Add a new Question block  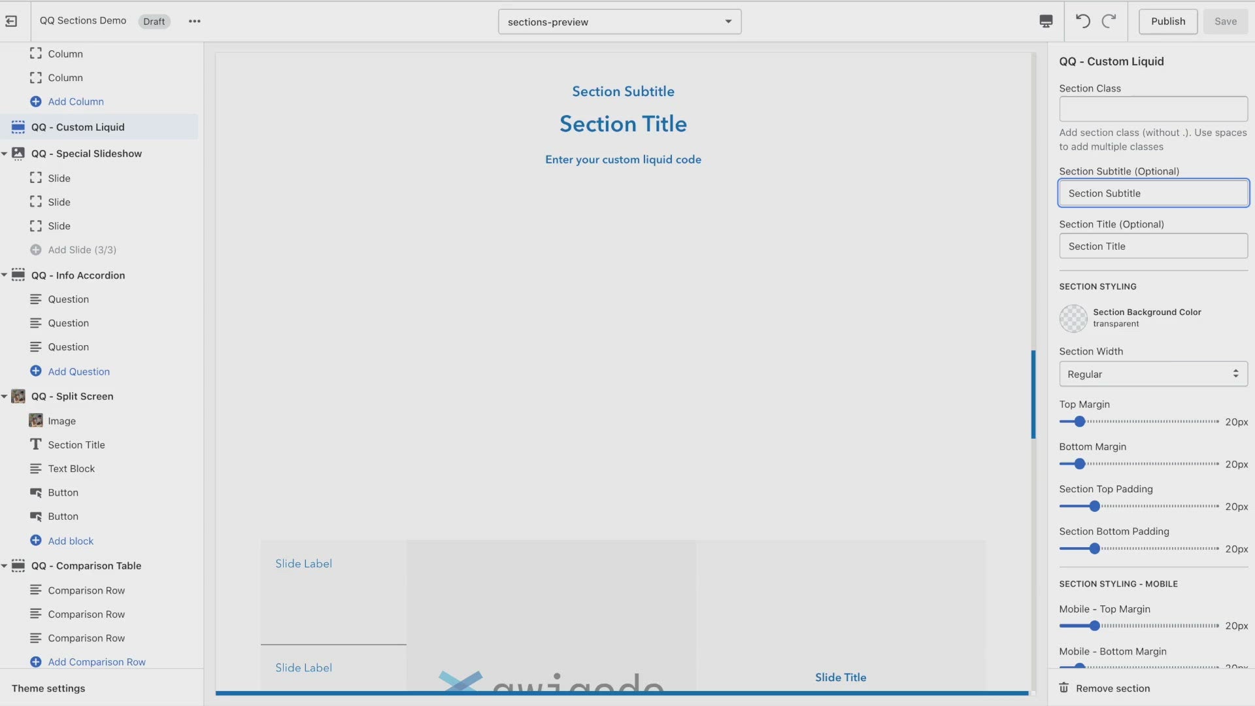[x=79, y=371]
